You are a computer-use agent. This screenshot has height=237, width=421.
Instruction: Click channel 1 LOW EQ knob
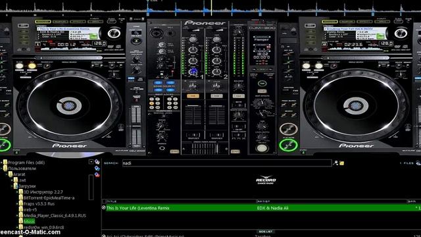193,72
